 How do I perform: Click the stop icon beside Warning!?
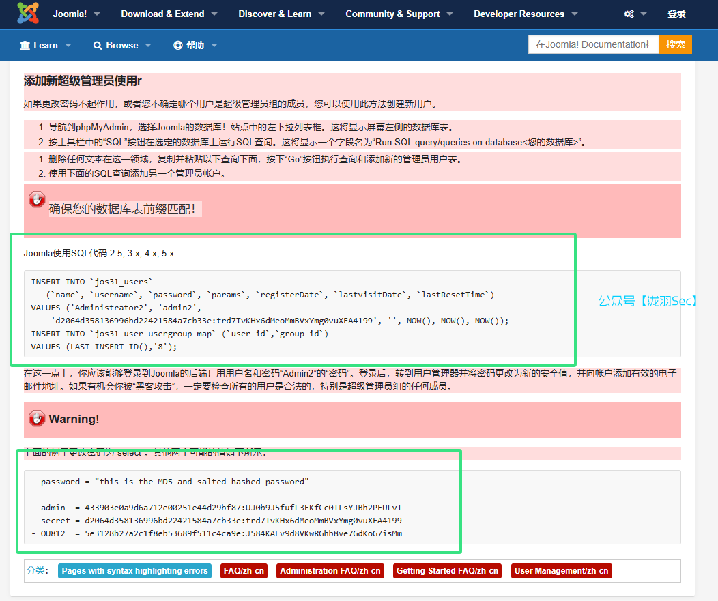37,418
